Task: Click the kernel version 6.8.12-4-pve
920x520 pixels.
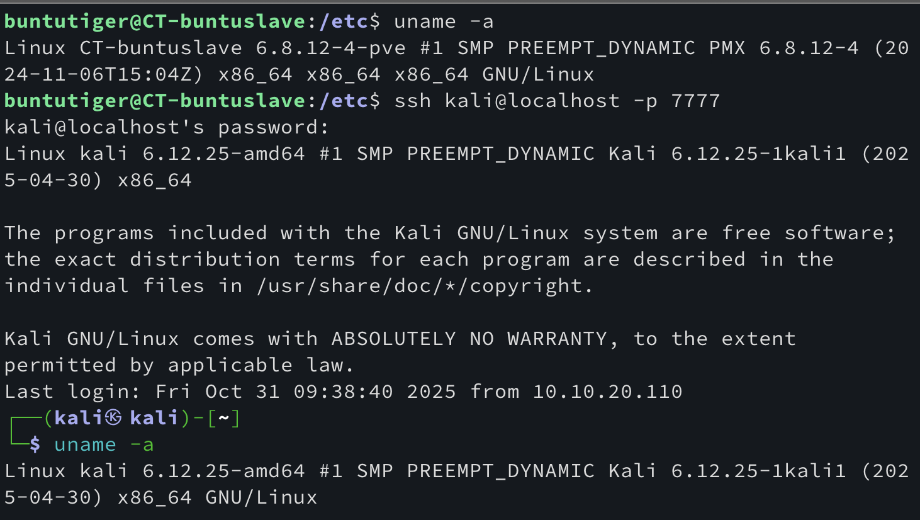Action: pyautogui.click(x=330, y=47)
